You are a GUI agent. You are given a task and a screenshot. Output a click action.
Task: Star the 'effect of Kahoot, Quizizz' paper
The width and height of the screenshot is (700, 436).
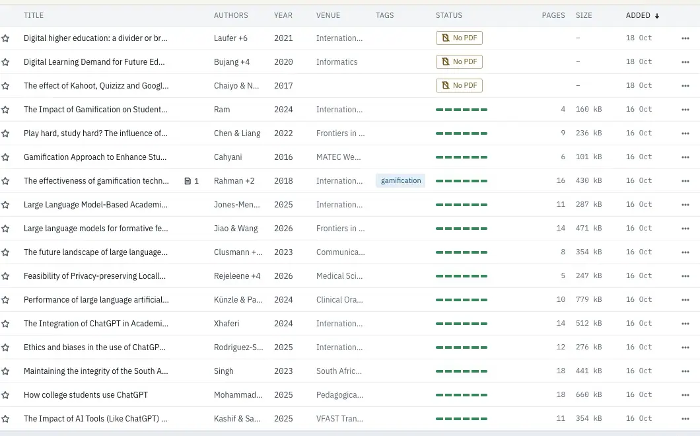5,86
